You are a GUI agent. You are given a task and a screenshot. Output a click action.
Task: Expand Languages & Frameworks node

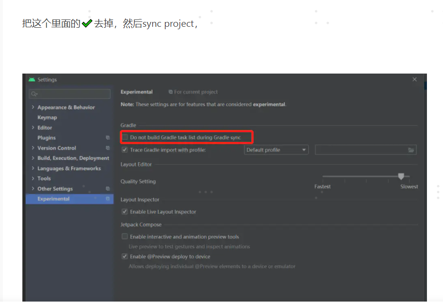click(33, 168)
